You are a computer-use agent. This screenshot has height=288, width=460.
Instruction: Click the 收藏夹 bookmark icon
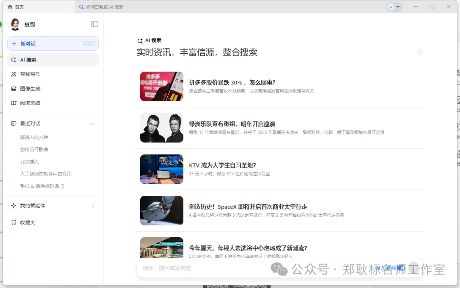click(14, 222)
